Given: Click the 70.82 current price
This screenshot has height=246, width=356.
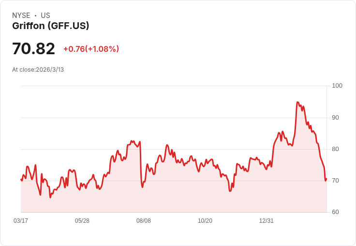Looking at the screenshot, I should [x=33, y=48].
